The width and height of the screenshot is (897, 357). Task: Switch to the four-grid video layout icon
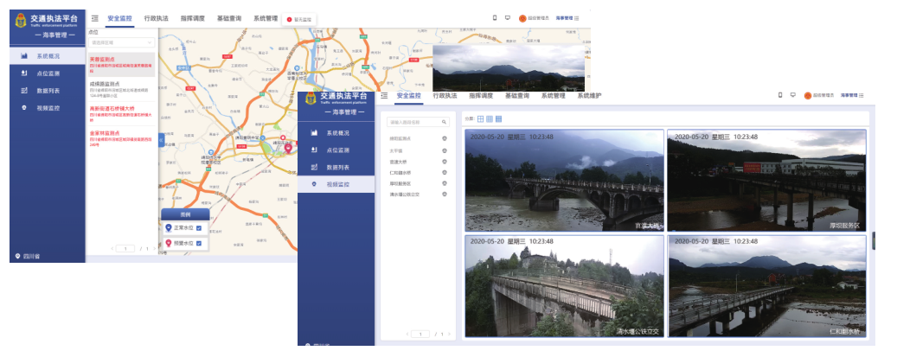[x=480, y=118]
